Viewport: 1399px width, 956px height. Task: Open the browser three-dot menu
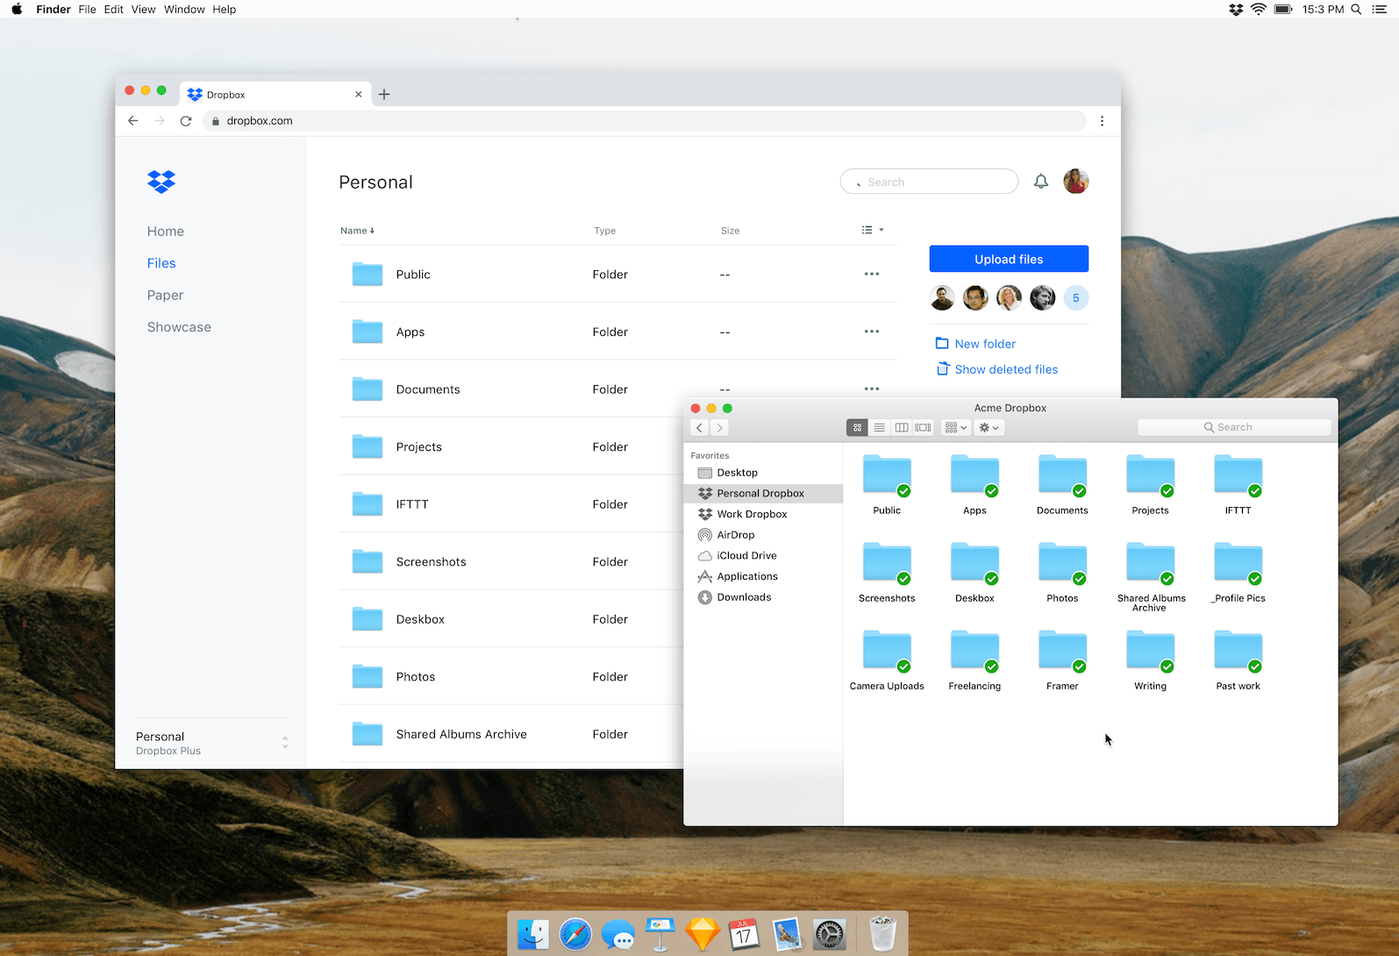click(x=1103, y=121)
